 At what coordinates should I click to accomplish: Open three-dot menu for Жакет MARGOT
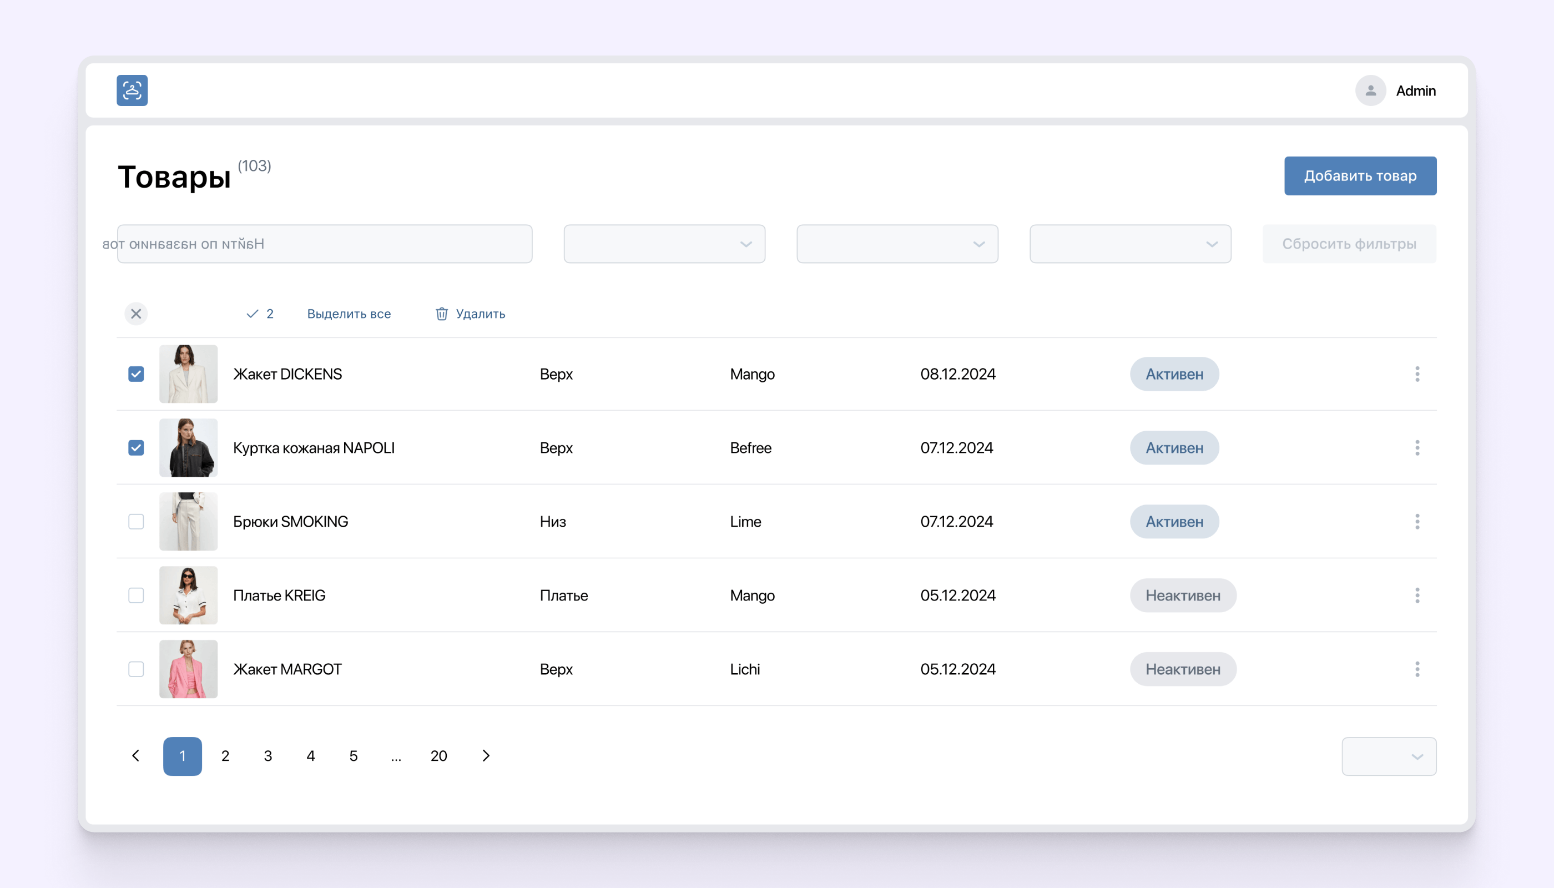point(1417,669)
